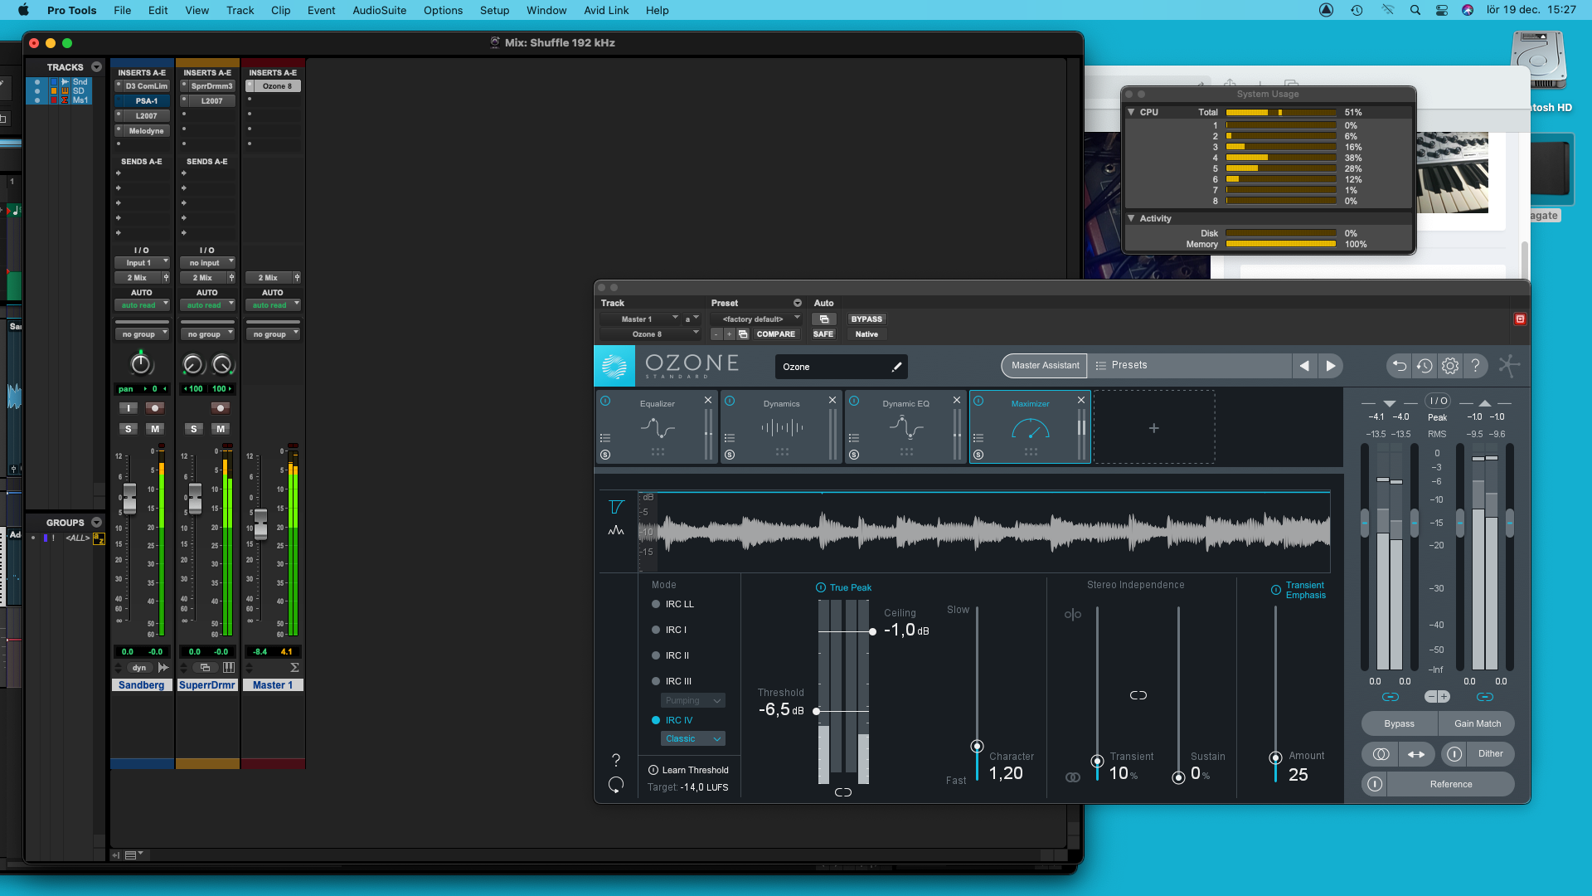This screenshot has width=1592, height=896.
Task: Click the Ozone undo arrow icon
Action: (1400, 366)
